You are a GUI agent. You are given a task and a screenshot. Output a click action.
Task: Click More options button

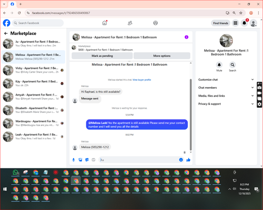162,56
